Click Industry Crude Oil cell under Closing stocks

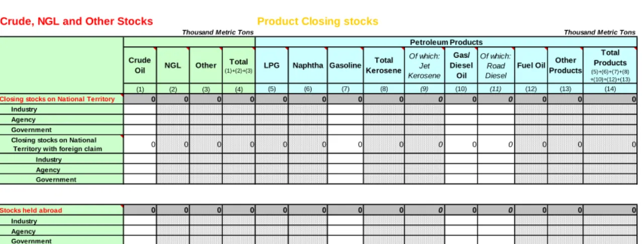click(140, 109)
